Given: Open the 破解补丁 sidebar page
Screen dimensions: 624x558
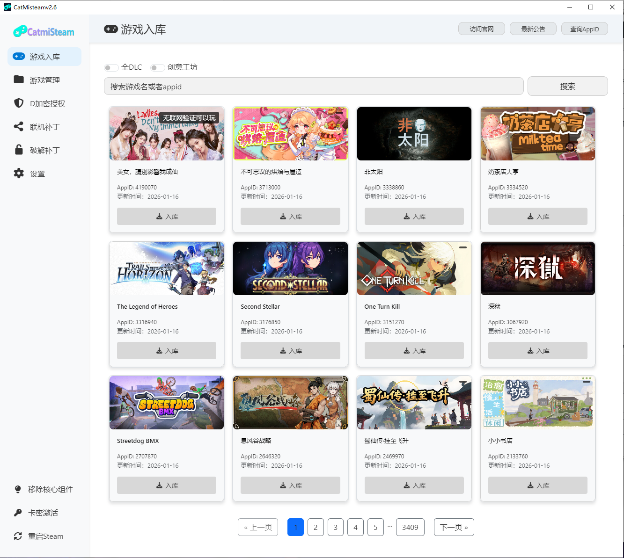Looking at the screenshot, I should point(44,150).
